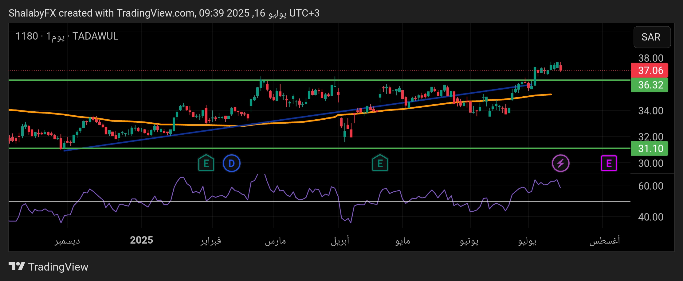This screenshot has height=281, width=683.
Task: Click the ديسمبر month label
Action: (67, 241)
